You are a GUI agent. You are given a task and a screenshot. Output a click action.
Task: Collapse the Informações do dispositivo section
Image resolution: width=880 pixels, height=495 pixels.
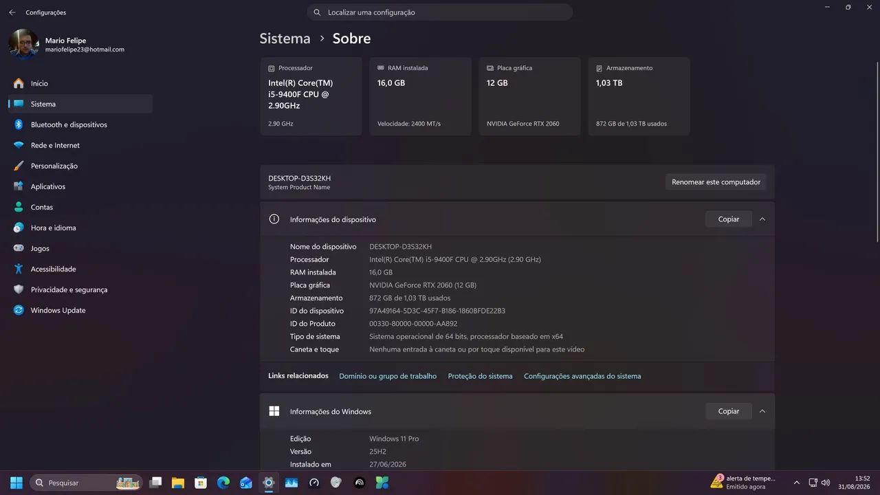pyautogui.click(x=762, y=219)
